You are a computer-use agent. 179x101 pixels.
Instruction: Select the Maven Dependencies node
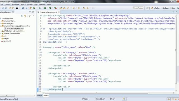pos(12,33)
